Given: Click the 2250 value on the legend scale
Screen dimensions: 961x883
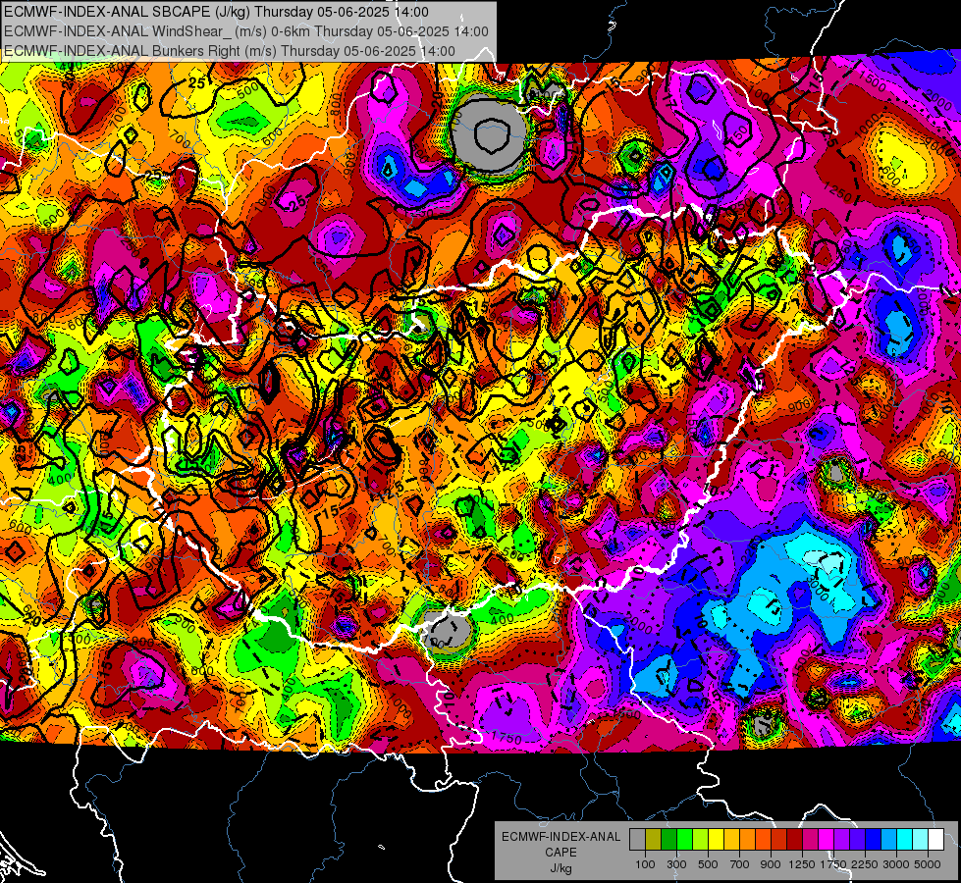Looking at the screenshot, I should pos(866,864).
